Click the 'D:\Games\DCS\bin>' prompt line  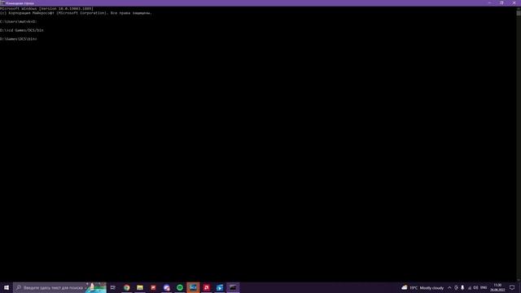click(18, 39)
